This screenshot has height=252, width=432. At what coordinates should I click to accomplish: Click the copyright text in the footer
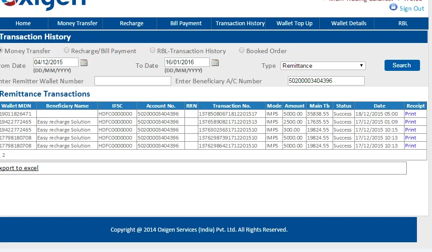click(199, 230)
